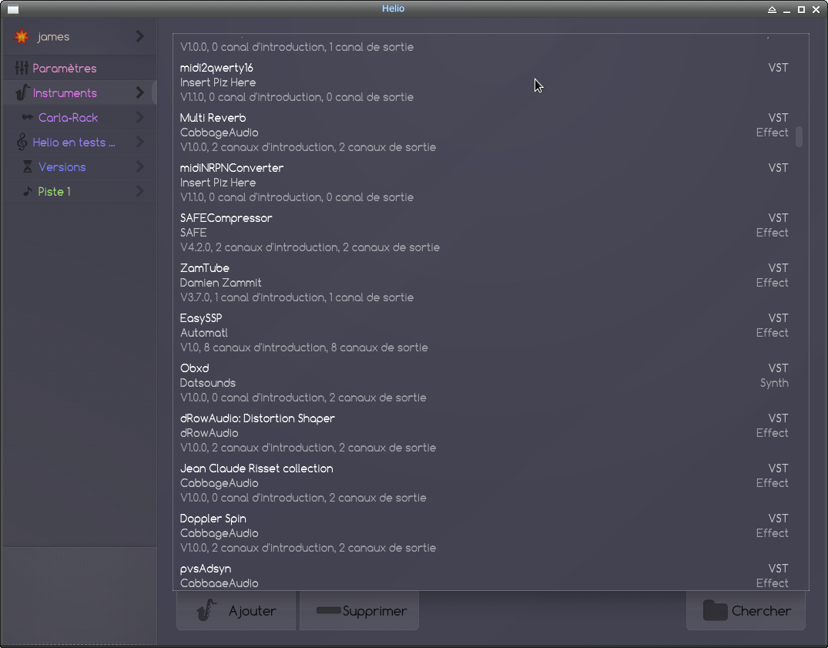Click the hourglass icon beside Versions
This screenshot has width=828, height=648.
[28, 167]
